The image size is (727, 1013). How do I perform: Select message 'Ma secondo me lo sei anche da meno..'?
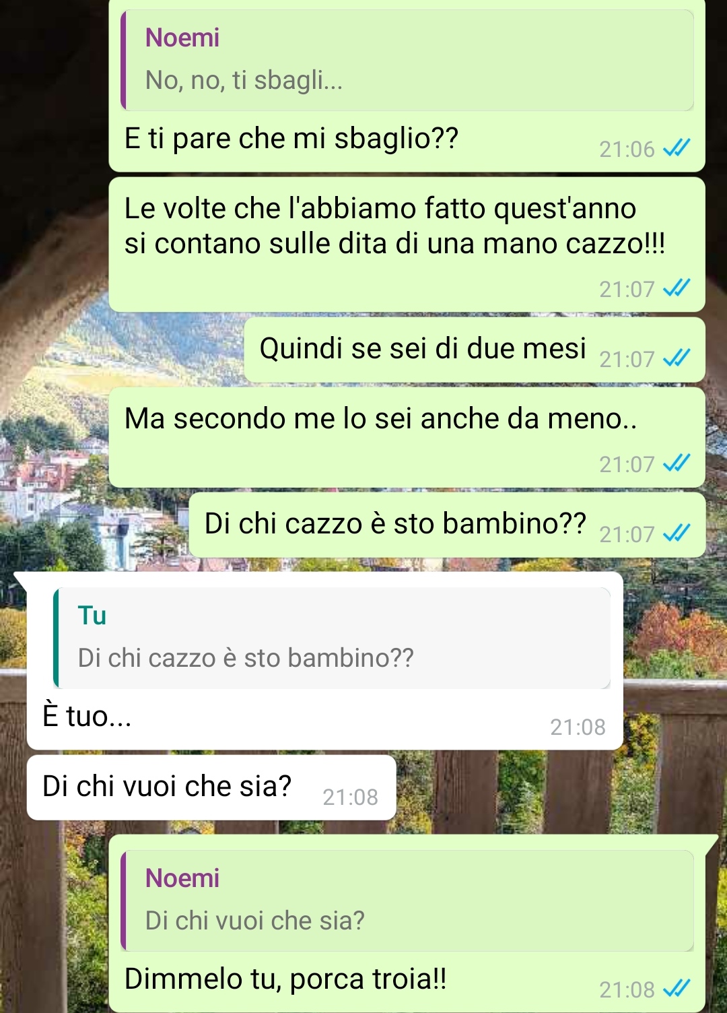pyautogui.click(x=407, y=437)
